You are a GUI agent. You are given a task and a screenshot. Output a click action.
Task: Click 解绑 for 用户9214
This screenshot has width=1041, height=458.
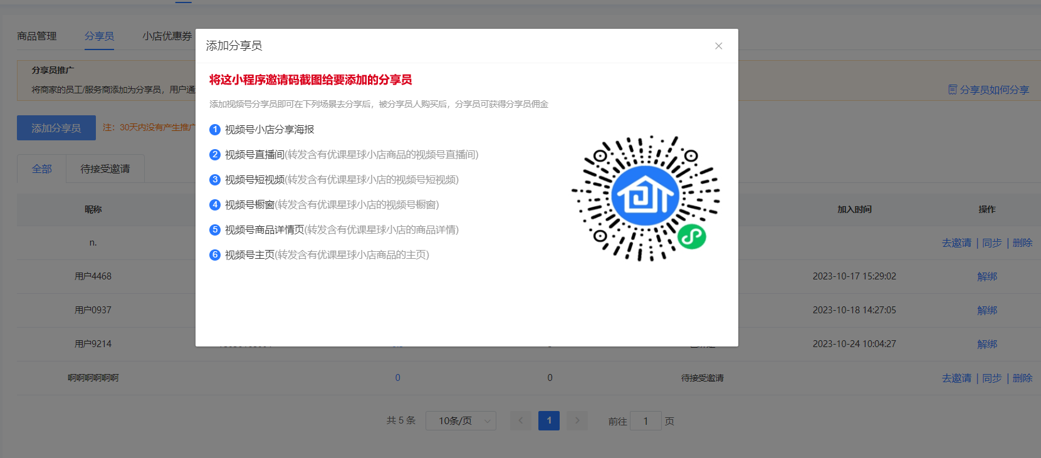(x=986, y=344)
